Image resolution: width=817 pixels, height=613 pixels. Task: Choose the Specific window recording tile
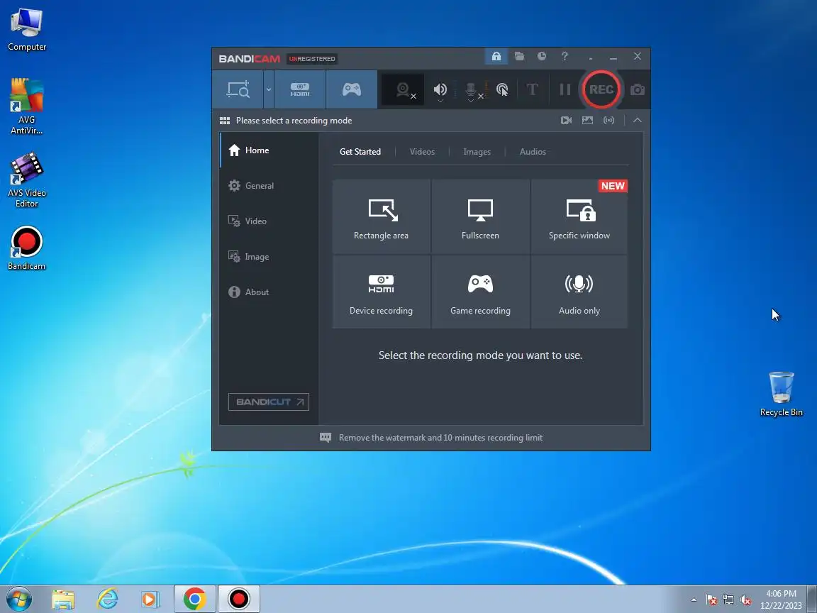pyautogui.click(x=579, y=216)
